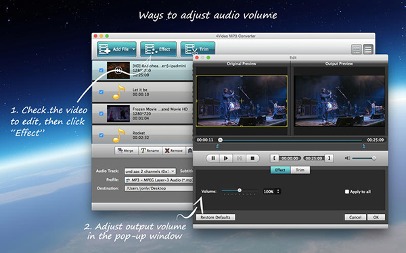406x253 pixels.
Task: Click the left trim marker on timeline
Action: coord(217,146)
